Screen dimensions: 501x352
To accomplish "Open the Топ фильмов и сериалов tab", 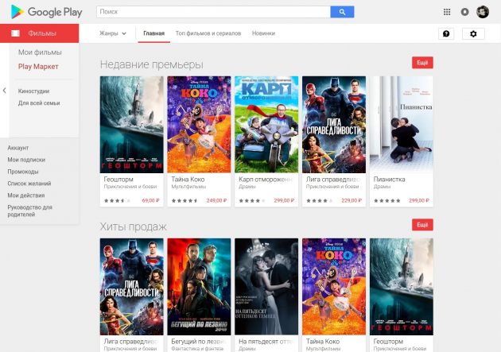I will tap(208, 33).
